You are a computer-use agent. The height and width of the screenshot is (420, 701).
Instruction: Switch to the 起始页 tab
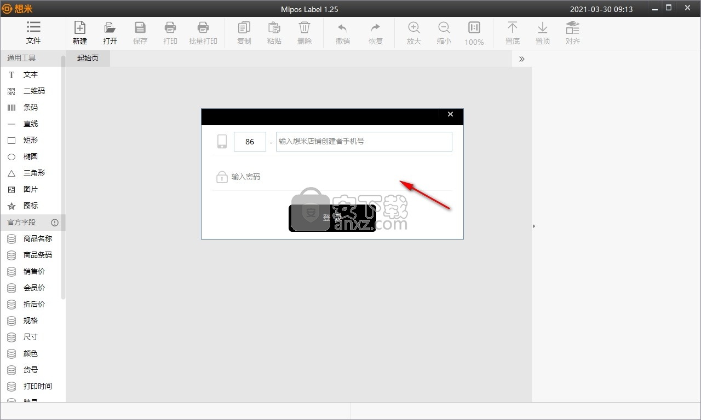click(x=88, y=58)
